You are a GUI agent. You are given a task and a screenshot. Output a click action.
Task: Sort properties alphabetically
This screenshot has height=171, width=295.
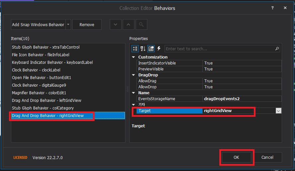point(143,49)
